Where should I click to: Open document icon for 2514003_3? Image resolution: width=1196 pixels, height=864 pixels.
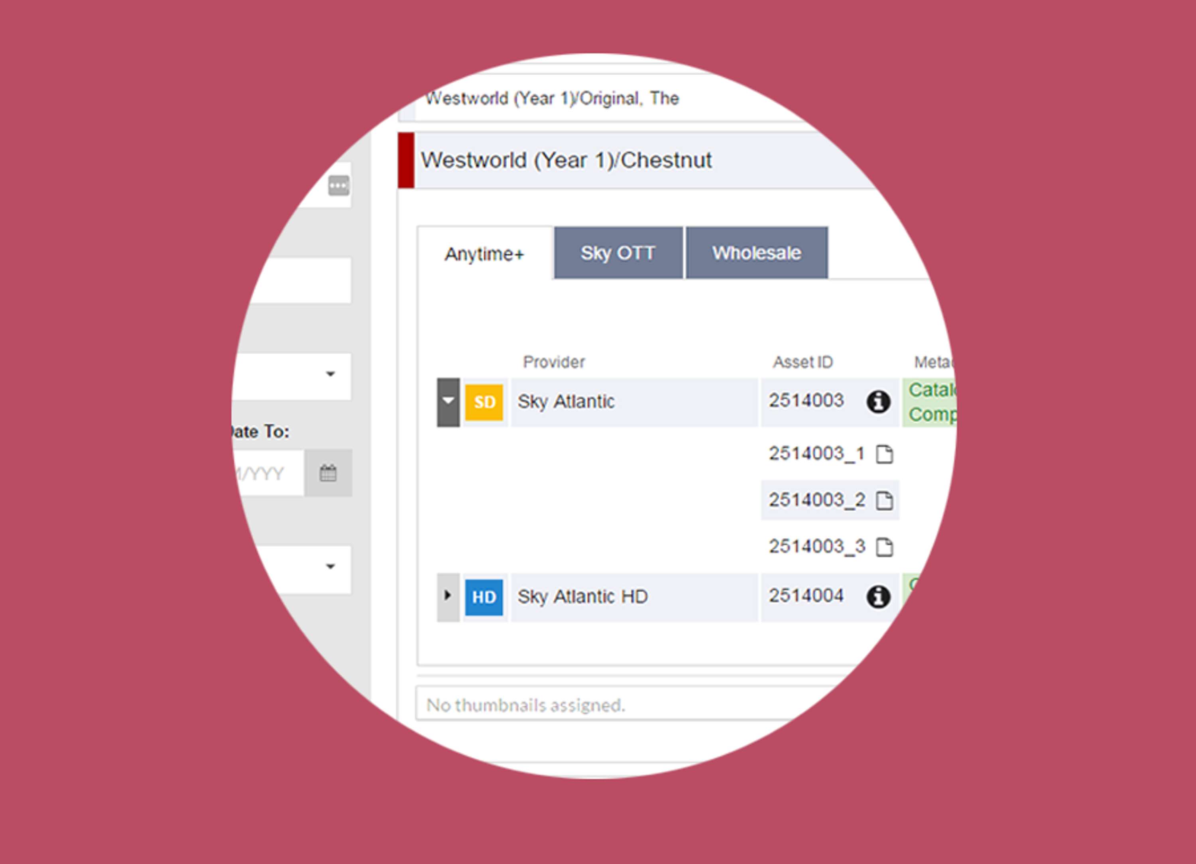click(884, 547)
